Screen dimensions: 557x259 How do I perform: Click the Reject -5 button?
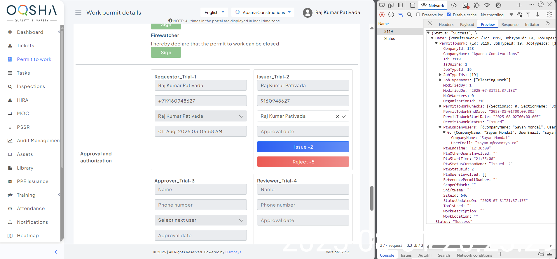pos(303,162)
